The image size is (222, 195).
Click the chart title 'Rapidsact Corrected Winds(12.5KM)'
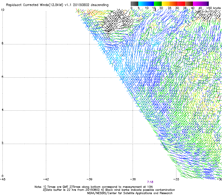(34, 5)
